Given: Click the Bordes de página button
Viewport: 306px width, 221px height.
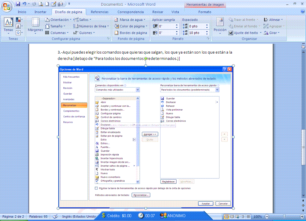Looking at the screenshot, I should tap(131, 33).
